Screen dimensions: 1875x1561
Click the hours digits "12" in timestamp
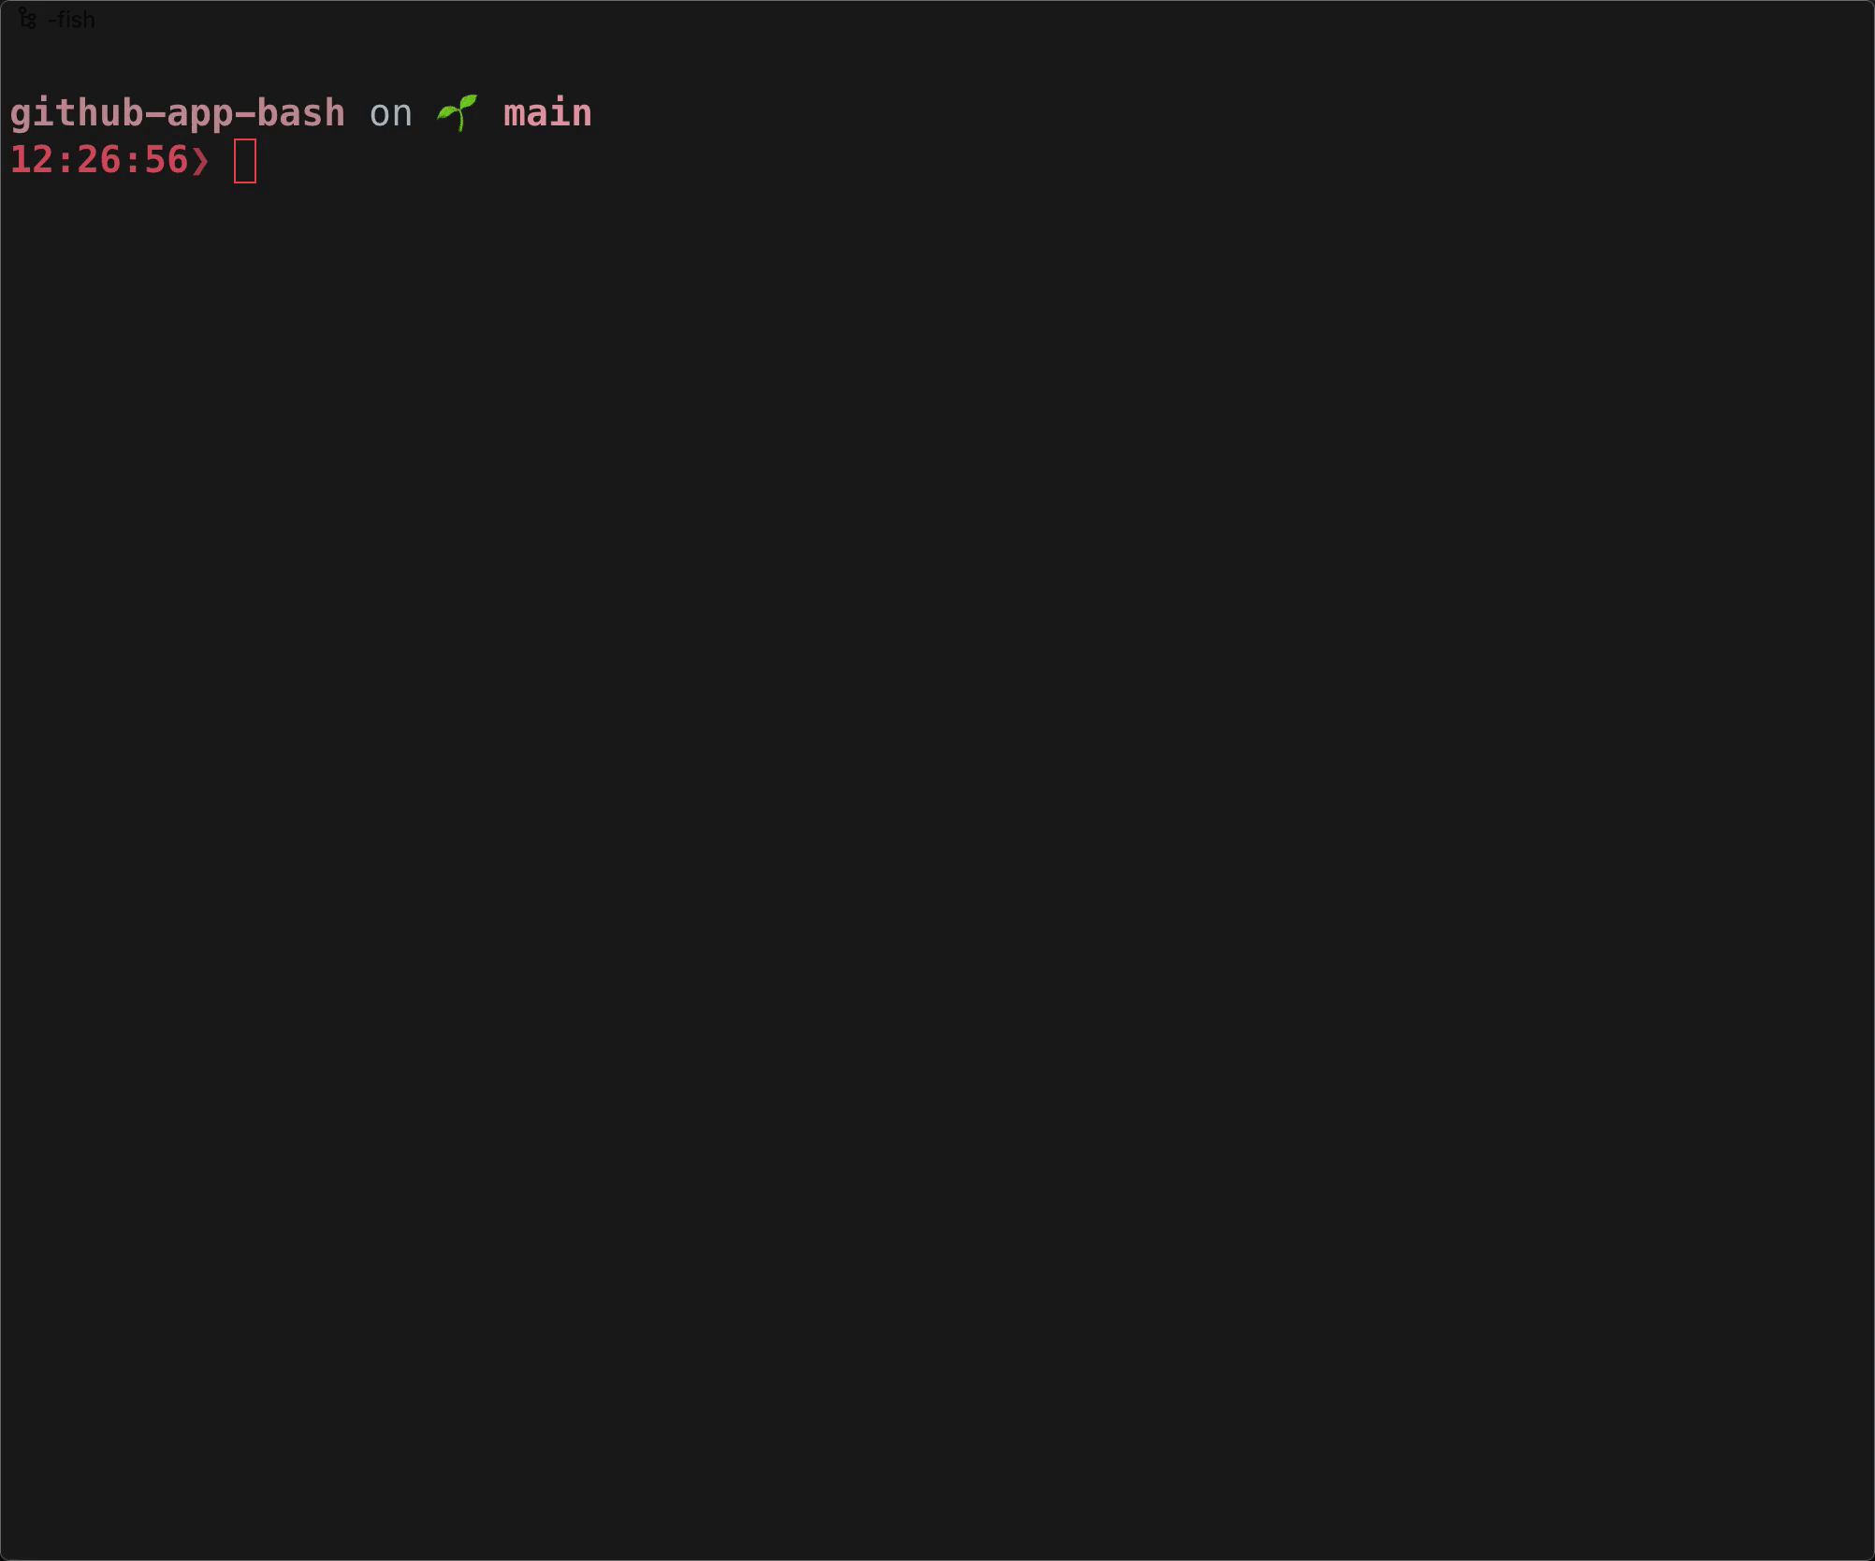[x=32, y=160]
